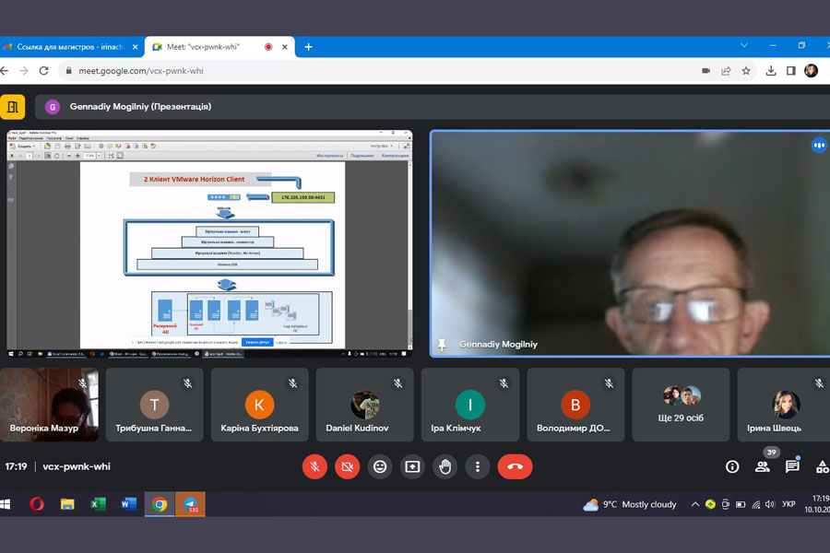The width and height of the screenshot is (830, 553).
Task: Open Telegram from the taskbar
Action: (190, 504)
